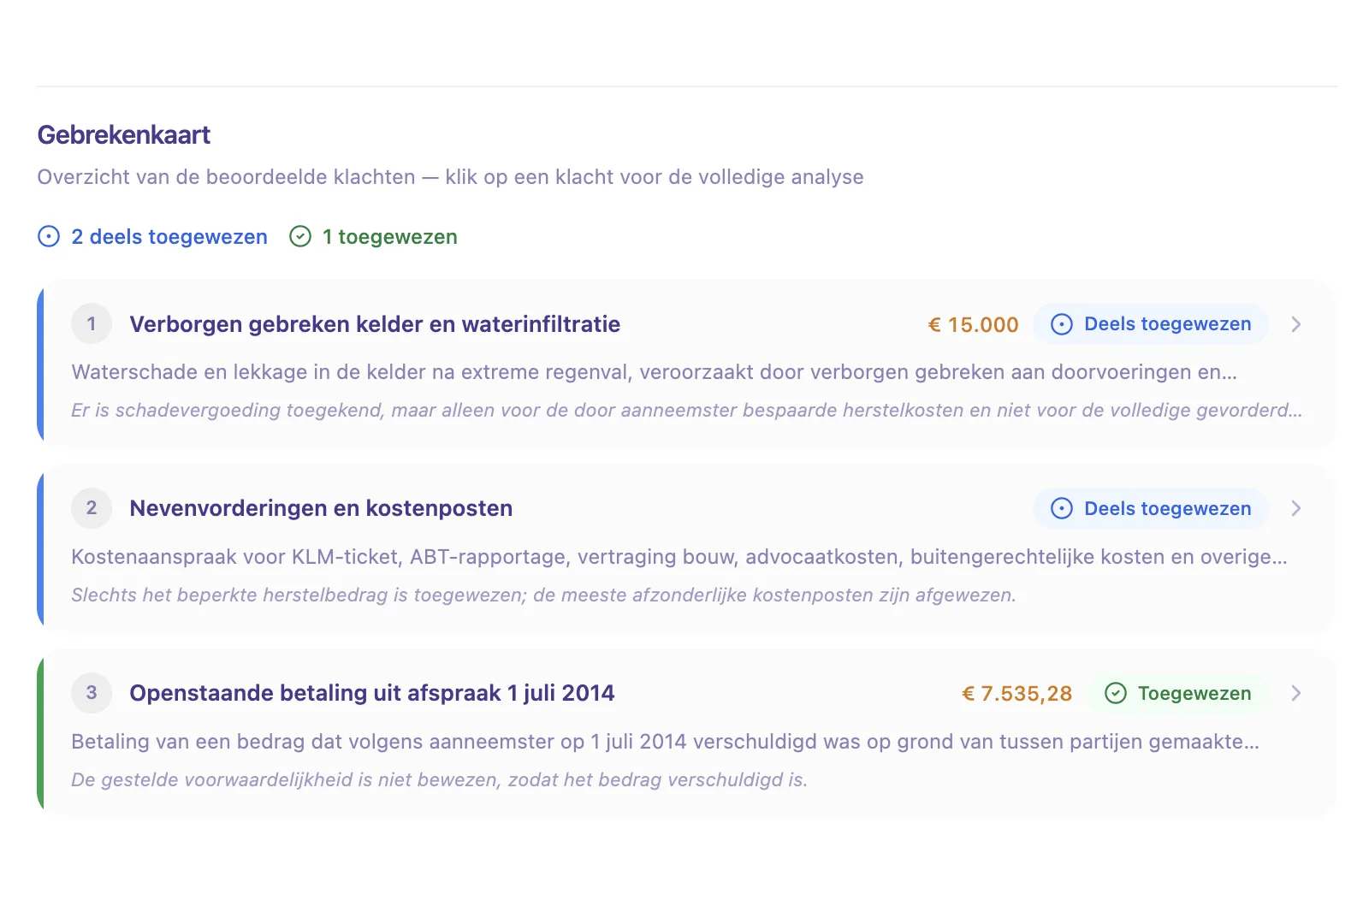1369x912 pixels.
Task: Click green check icon in Toegewezen badge
Action: pyautogui.click(x=1116, y=693)
